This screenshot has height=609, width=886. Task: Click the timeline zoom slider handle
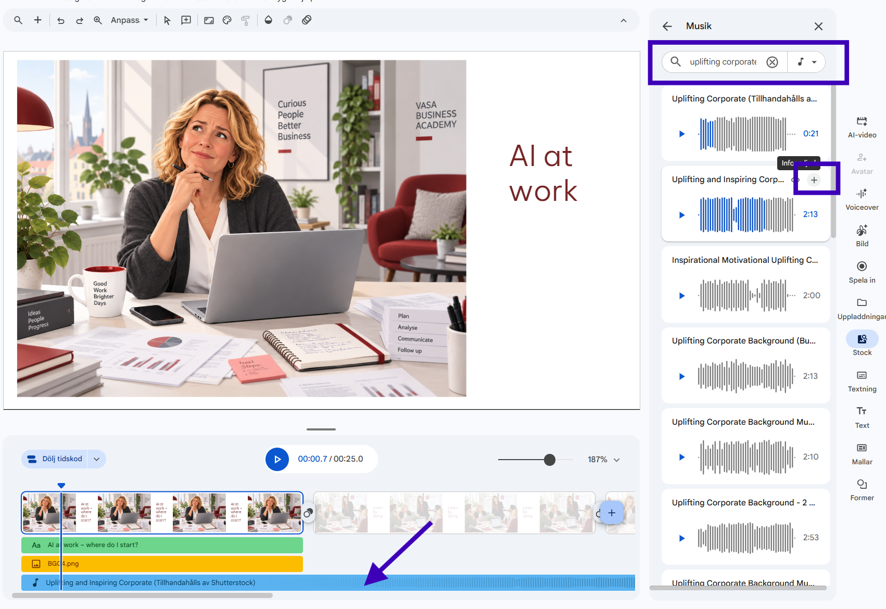(x=550, y=460)
